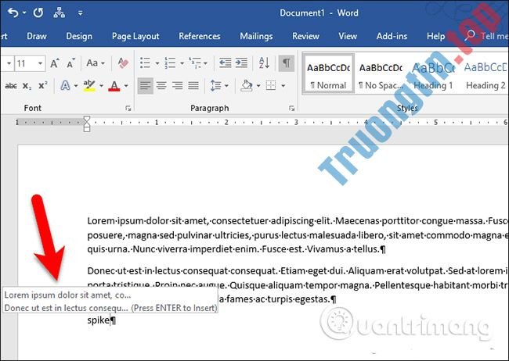The image size is (509, 361).
Task: Click first line indent marker on ruler
Action: pos(87,119)
